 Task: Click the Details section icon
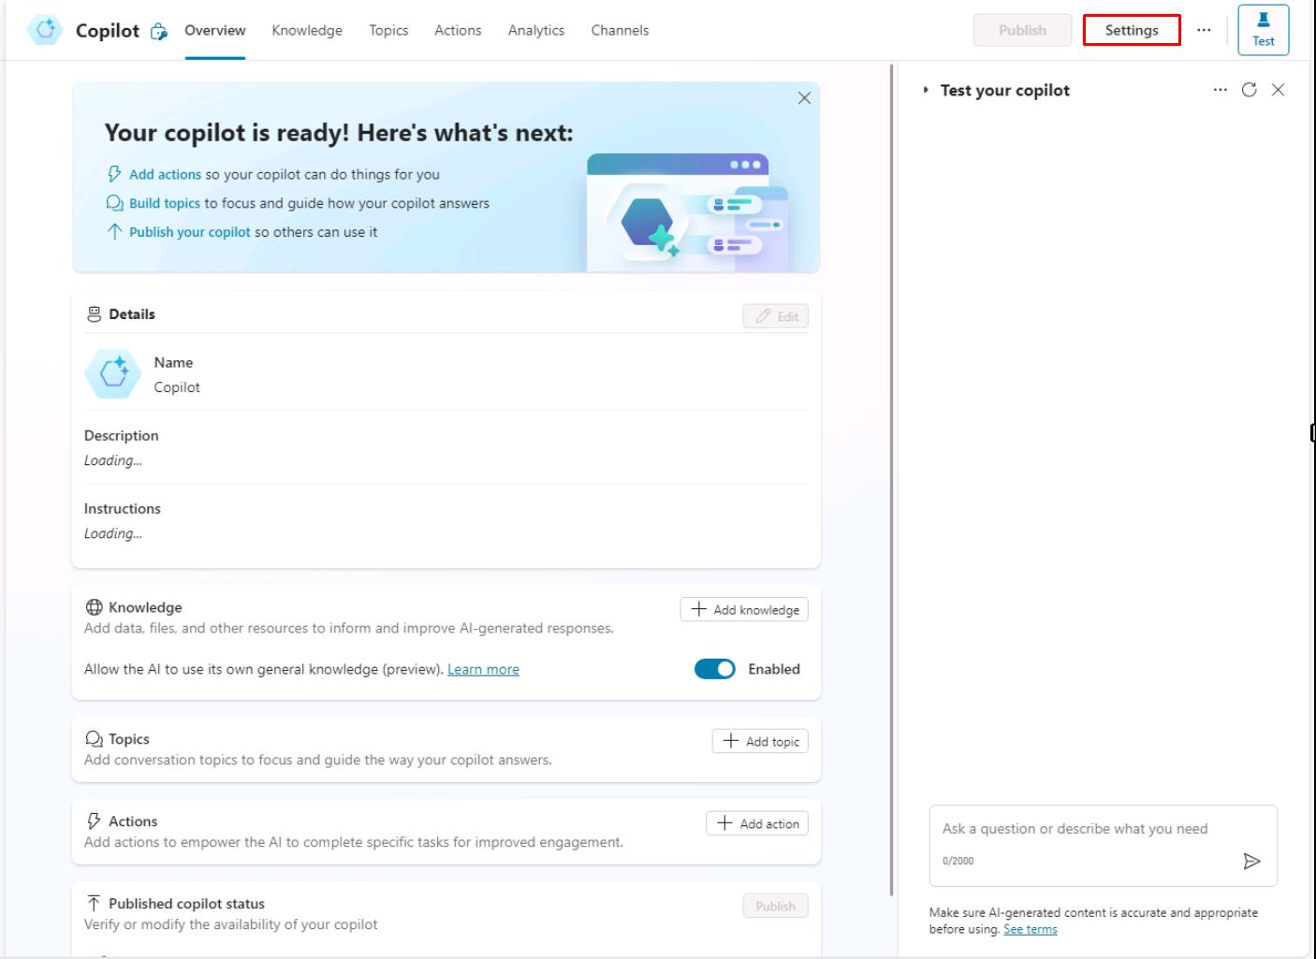pos(94,314)
